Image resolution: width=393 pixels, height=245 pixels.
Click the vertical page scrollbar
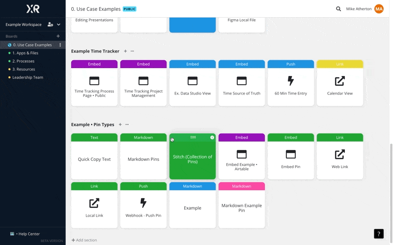coord(391,193)
